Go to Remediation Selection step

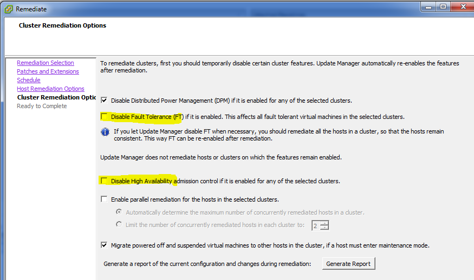[46, 63]
